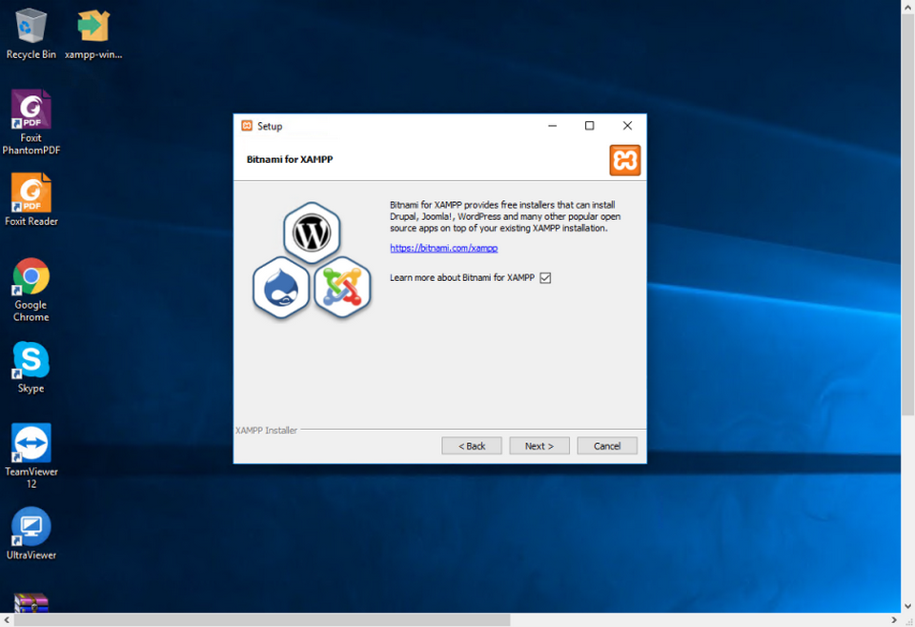Screen dimensions: 915x627
Task: Click the Setup title bar XAMPP icon
Action: tap(247, 126)
